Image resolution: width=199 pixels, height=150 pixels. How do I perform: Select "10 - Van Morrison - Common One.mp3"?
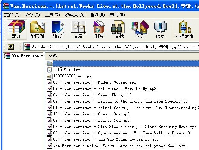click(x=91, y=114)
